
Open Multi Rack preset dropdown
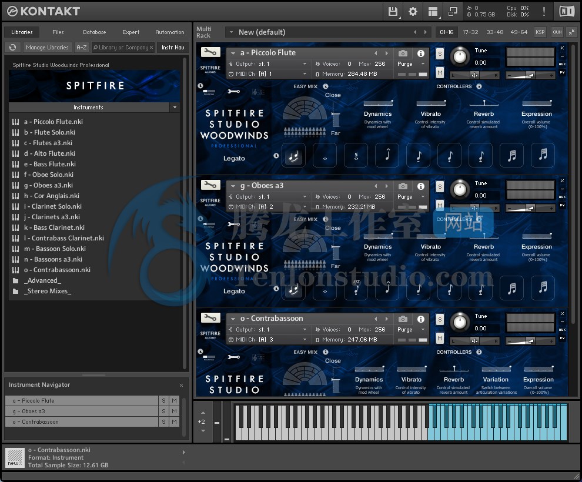[x=231, y=32]
